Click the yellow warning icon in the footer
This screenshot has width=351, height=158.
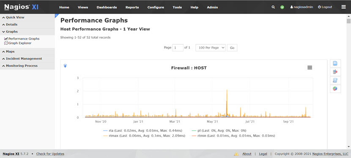click(x=236, y=154)
